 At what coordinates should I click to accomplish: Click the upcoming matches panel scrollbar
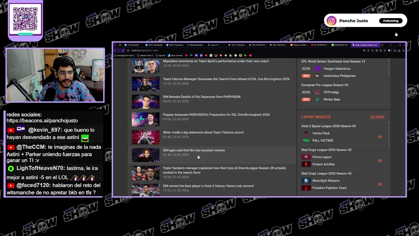[389, 67]
